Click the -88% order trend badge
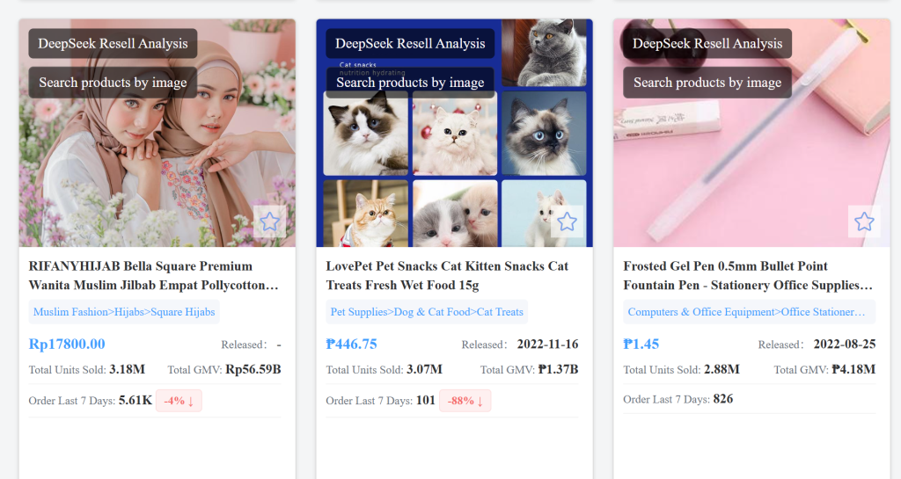The width and height of the screenshot is (901, 479). pyautogui.click(x=465, y=401)
